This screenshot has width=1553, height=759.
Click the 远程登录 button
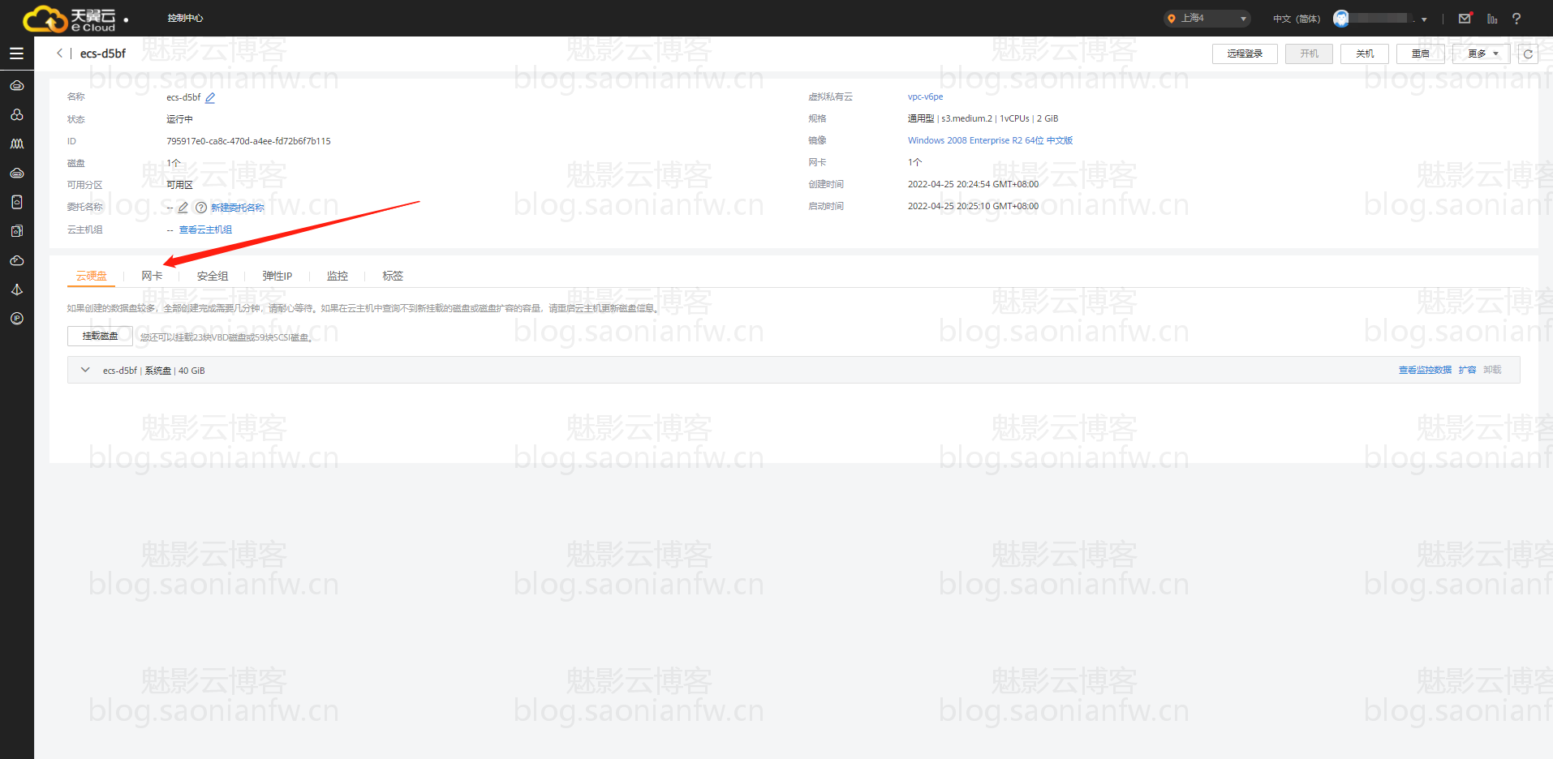[x=1245, y=54]
